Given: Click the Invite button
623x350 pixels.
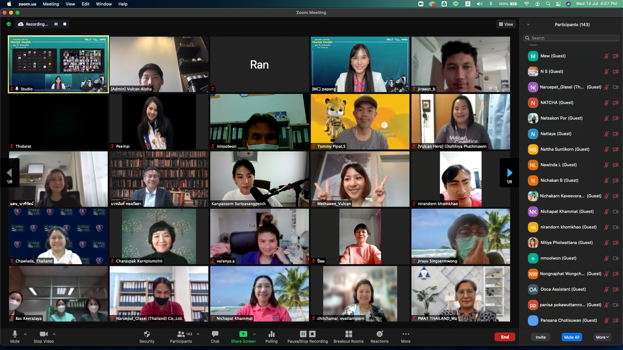Looking at the screenshot, I should click(541, 337).
